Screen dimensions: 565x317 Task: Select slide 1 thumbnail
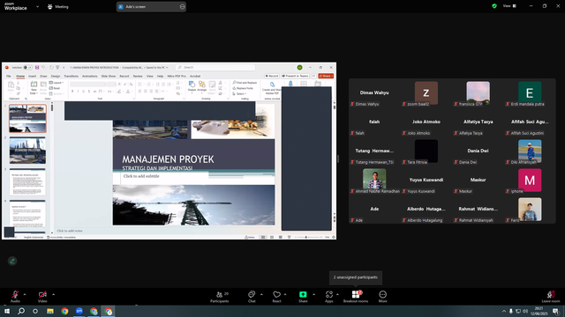pyautogui.click(x=27, y=119)
